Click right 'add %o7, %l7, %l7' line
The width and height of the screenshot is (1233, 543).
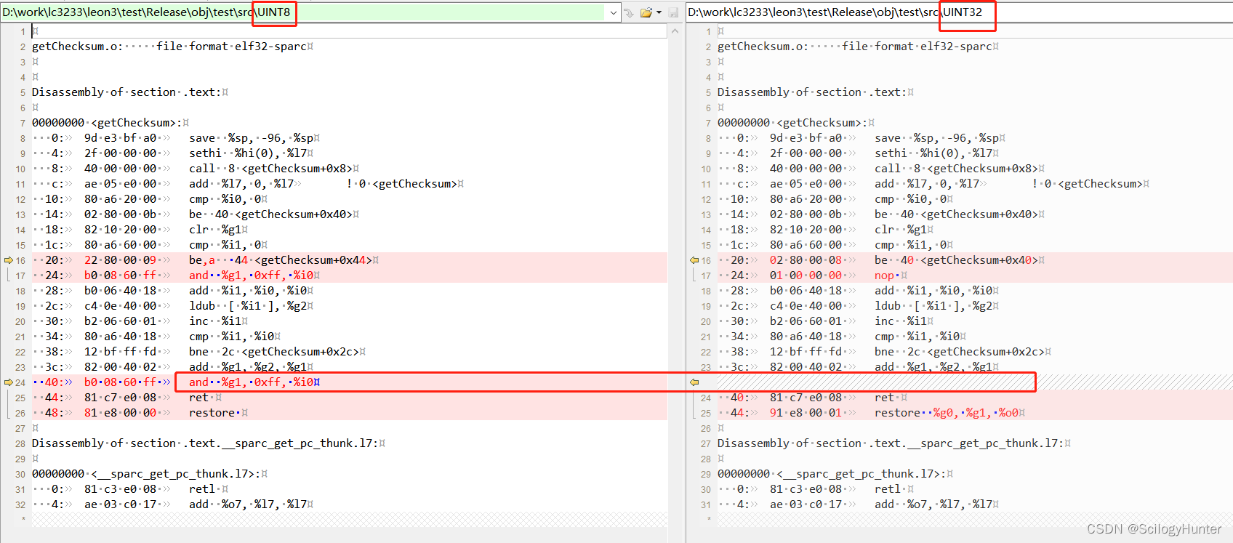(x=936, y=504)
